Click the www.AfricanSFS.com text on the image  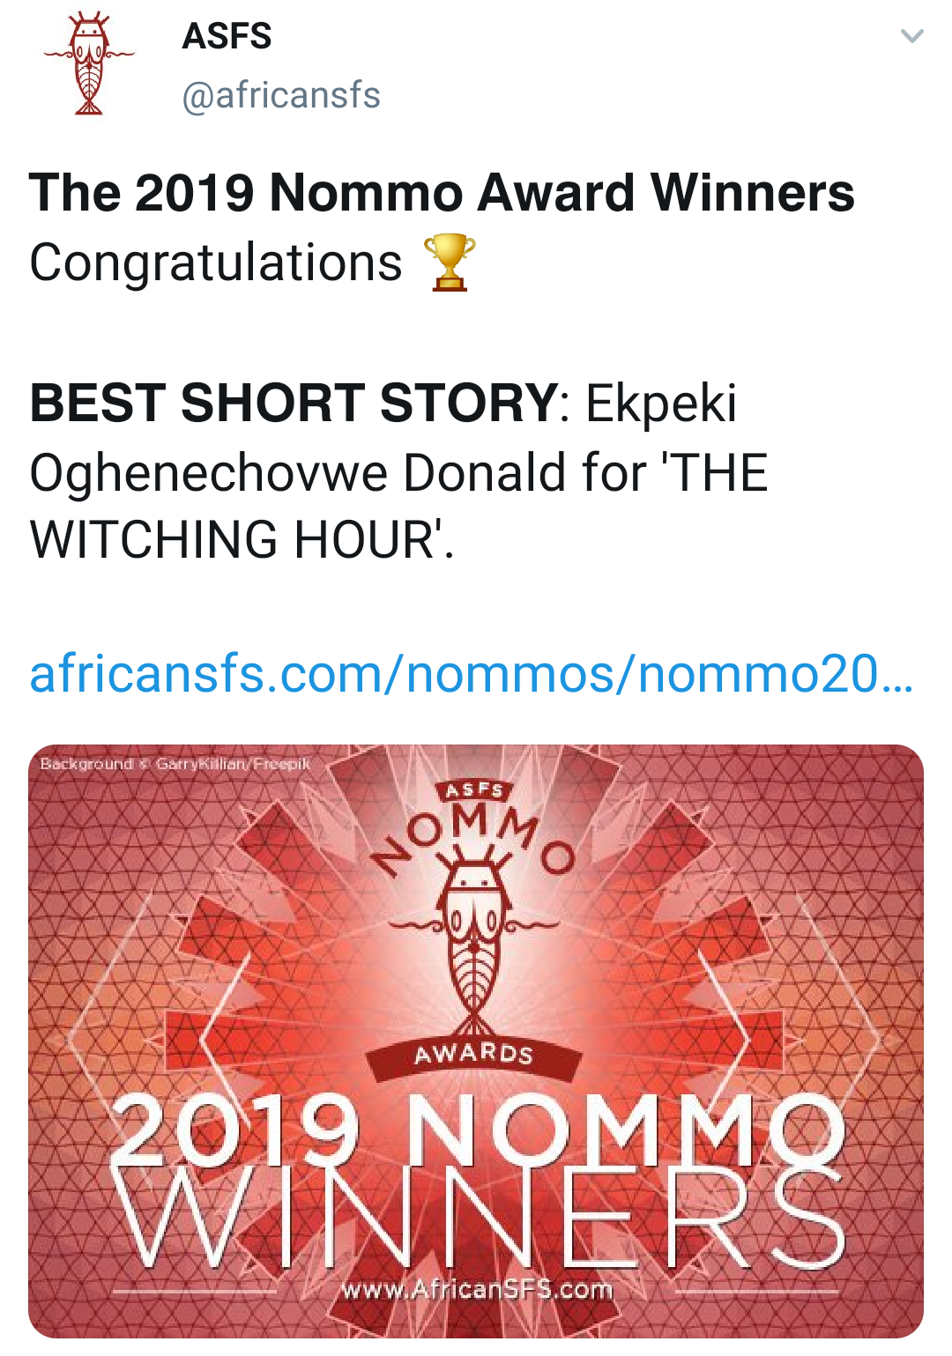[x=477, y=1290]
